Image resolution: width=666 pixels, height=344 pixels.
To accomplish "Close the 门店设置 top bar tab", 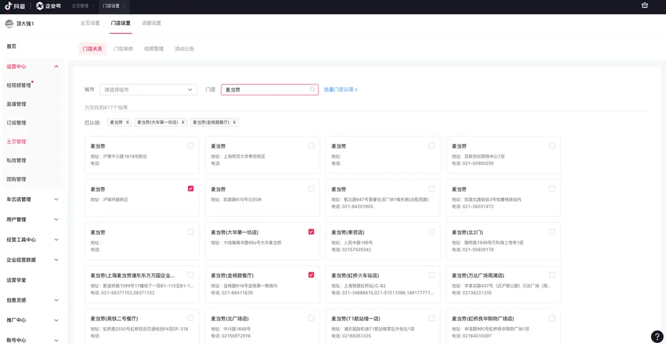I will click(124, 6).
